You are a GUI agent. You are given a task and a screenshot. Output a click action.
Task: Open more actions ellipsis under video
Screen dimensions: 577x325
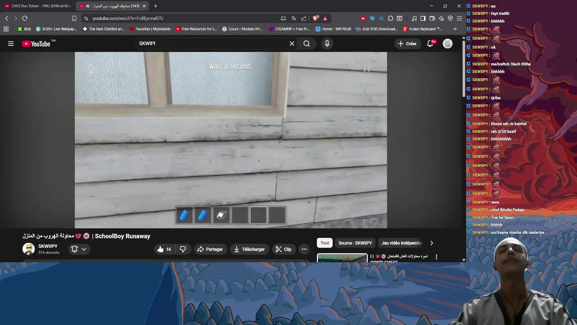[304, 249]
